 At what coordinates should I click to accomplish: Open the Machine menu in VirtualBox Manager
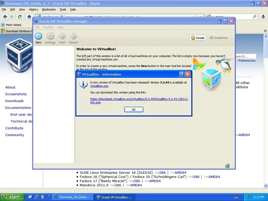tap(48, 27)
